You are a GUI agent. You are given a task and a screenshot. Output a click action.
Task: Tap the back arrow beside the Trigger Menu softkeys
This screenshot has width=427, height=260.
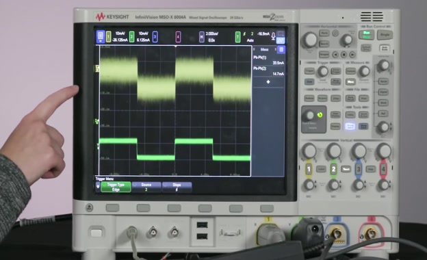tap(98, 187)
